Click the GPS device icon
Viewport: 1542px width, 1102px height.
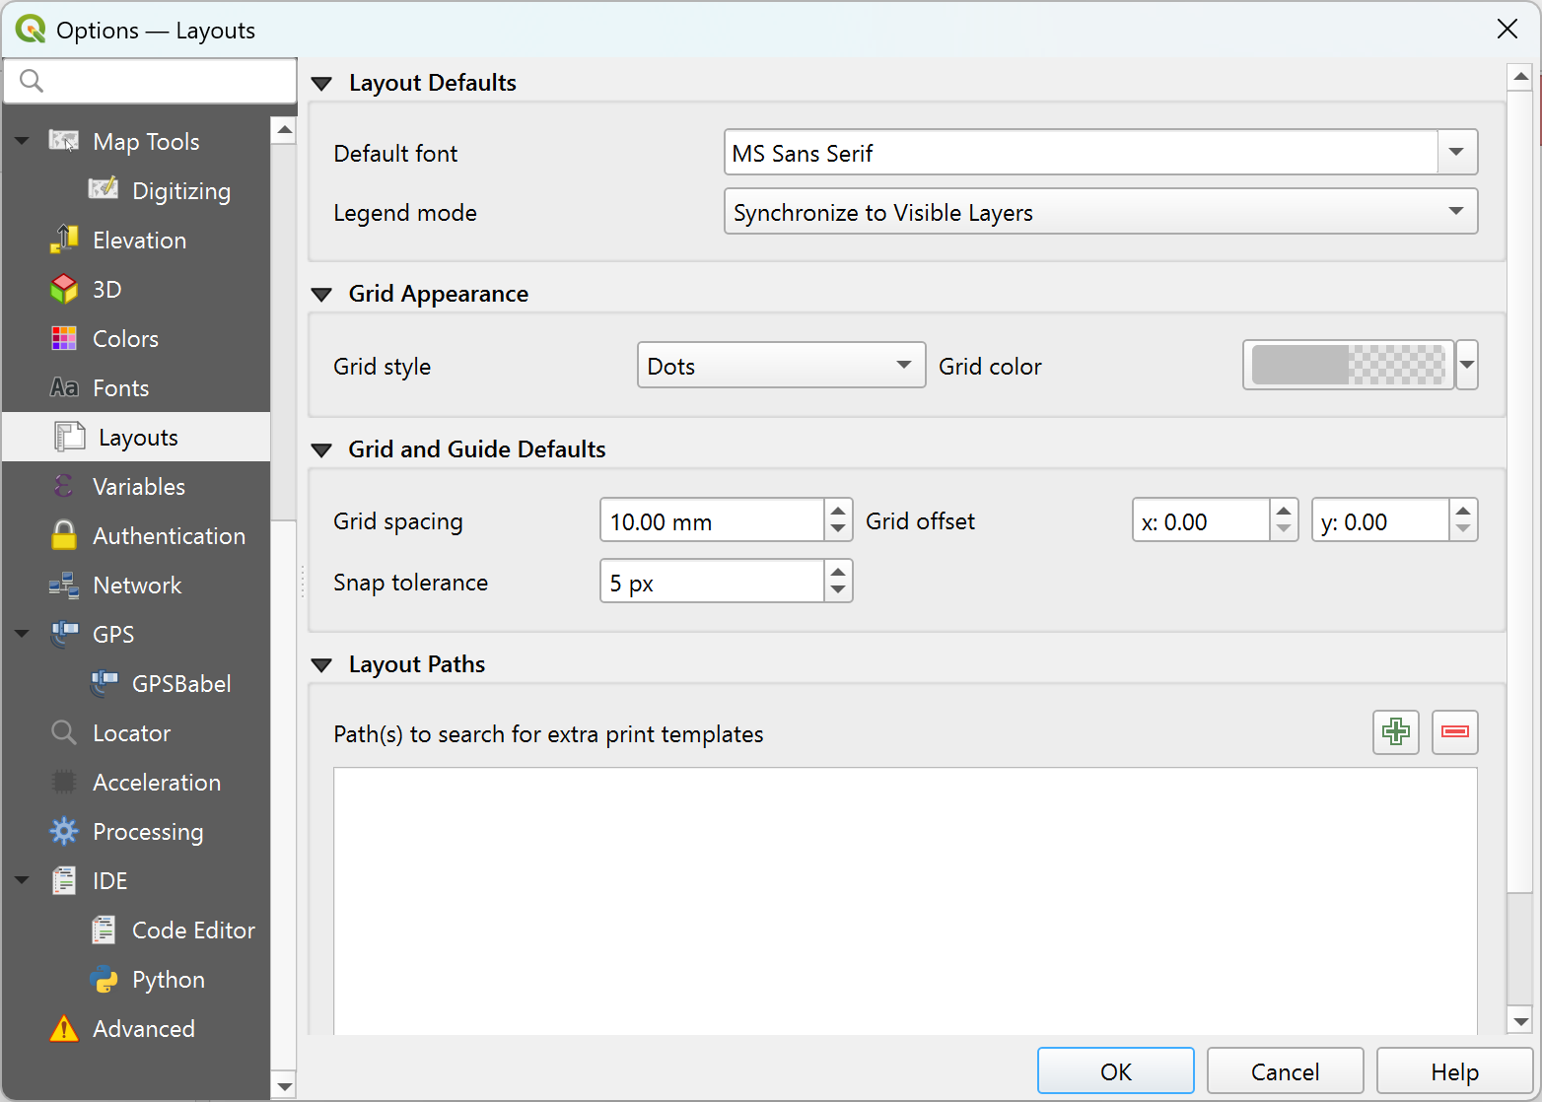[x=64, y=634]
